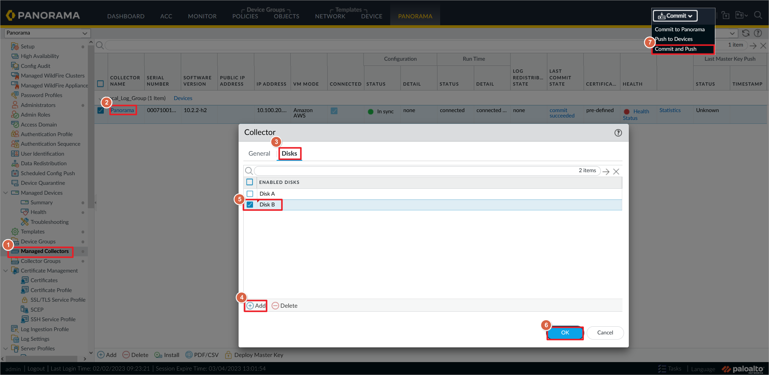This screenshot has width=769, height=375.
Task: Click the sidebar horizontal scrollbar
Action: [42, 359]
